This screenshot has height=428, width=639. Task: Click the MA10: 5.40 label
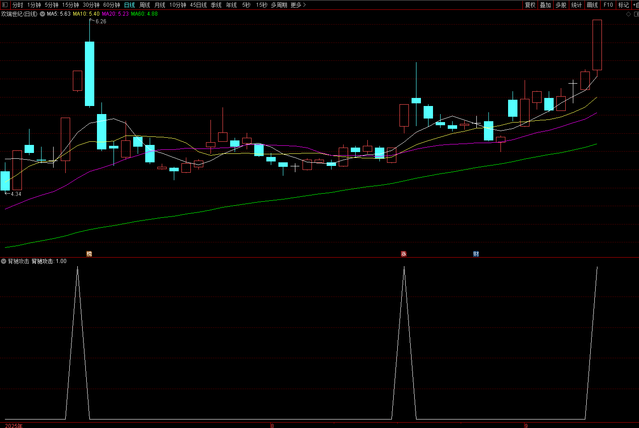(x=86, y=14)
